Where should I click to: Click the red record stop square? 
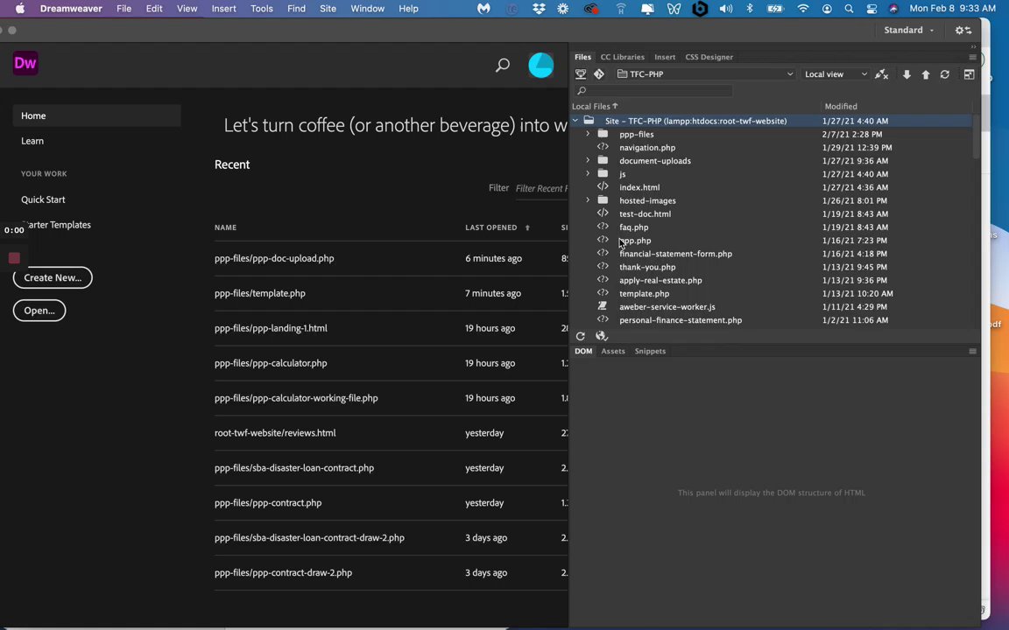point(14,258)
